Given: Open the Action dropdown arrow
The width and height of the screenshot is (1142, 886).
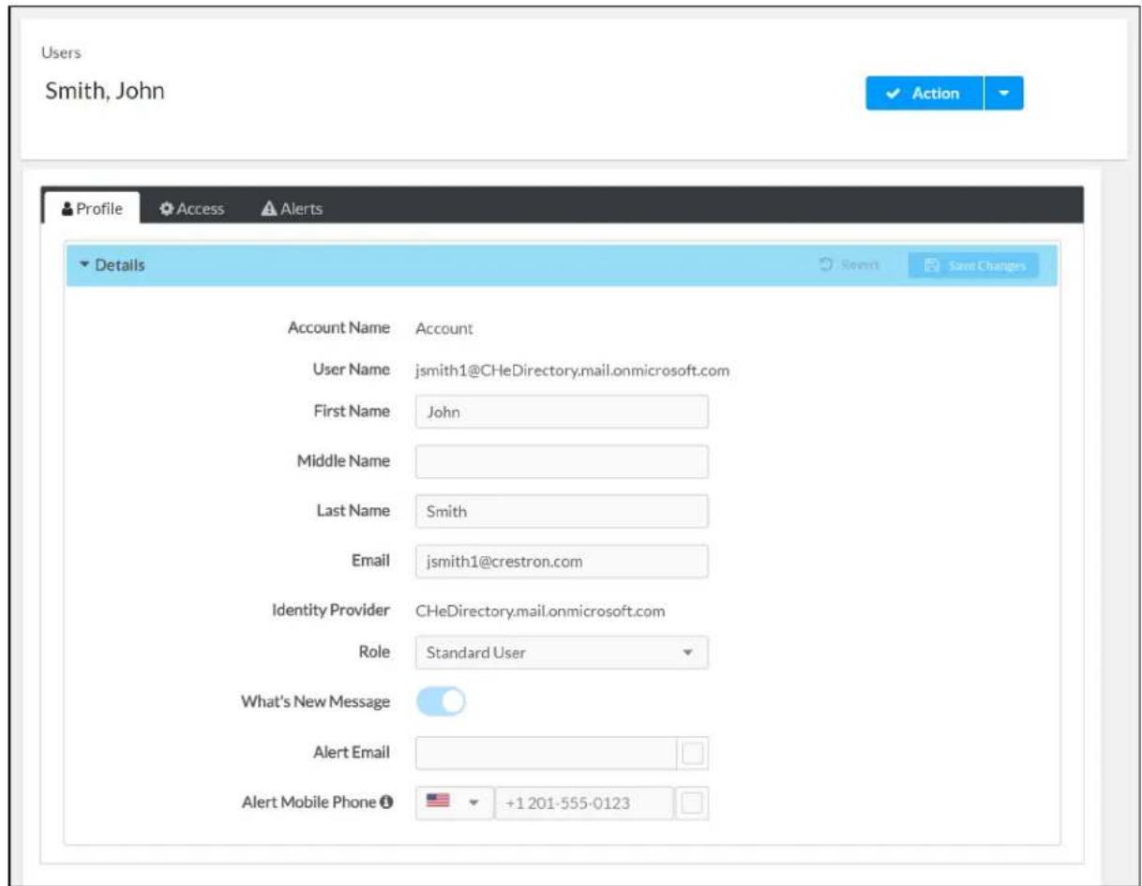Looking at the screenshot, I should tap(1004, 94).
